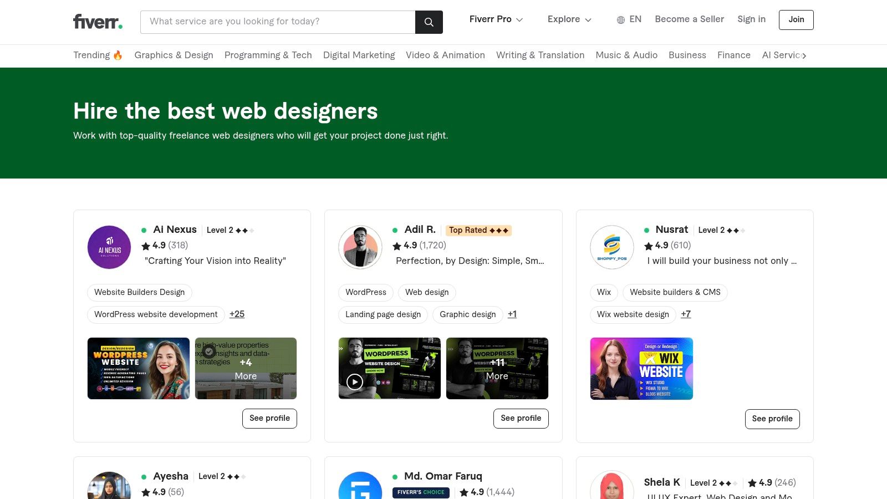Click the Ai Nexus seller name
887x499 pixels.
click(175, 230)
